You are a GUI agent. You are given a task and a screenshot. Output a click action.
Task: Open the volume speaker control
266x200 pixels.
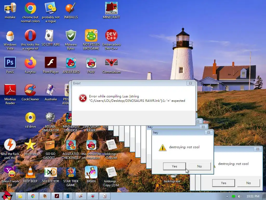tap(240, 196)
